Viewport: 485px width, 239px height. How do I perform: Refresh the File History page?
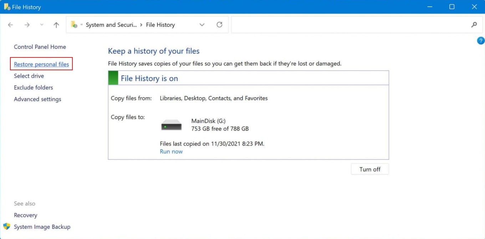[x=220, y=25]
